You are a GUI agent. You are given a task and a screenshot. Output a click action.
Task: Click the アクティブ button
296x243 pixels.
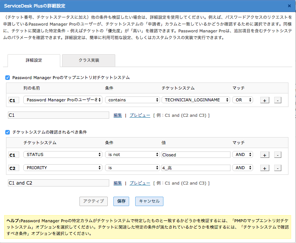(x=93, y=201)
